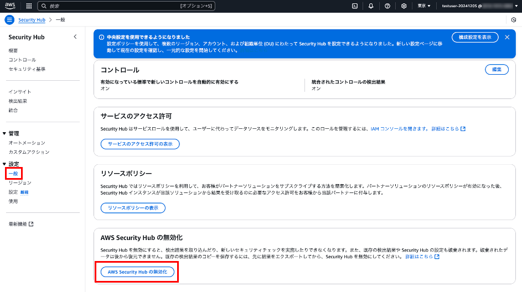Open オートメーション in the sidebar

27,143
